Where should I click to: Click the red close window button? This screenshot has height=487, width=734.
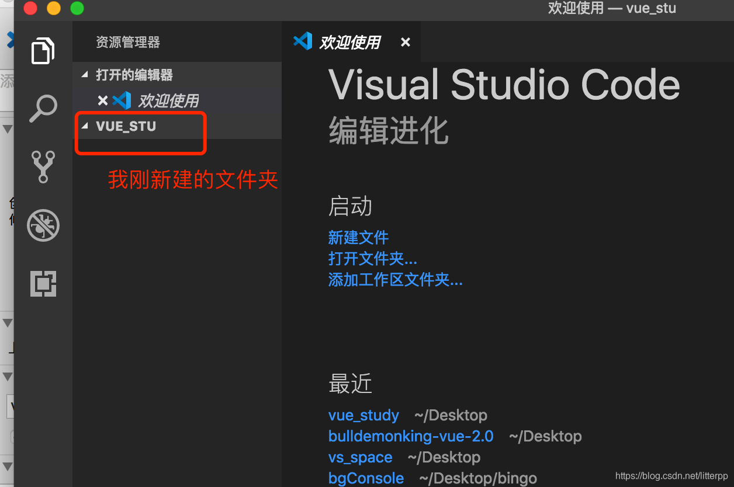pos(30,8)
